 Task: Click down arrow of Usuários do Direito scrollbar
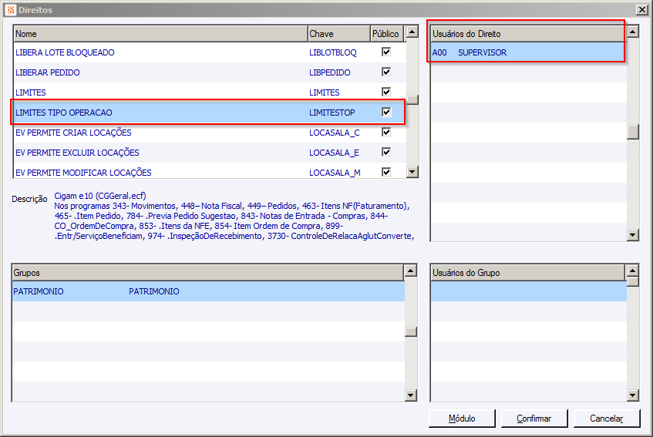(x=633, y=235)
